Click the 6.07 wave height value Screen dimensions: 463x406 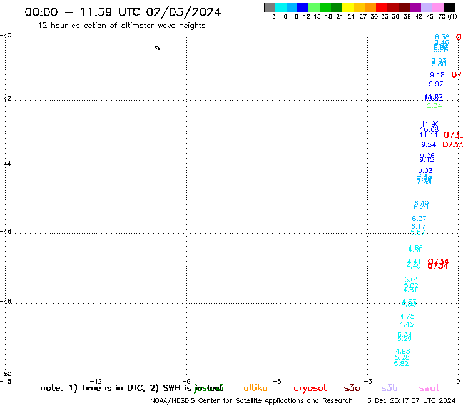419,219
